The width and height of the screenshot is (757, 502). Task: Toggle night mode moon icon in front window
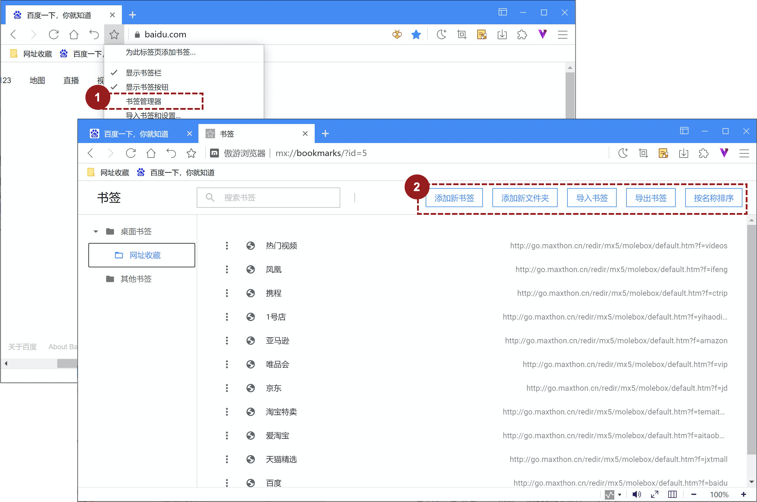point(623,153)
